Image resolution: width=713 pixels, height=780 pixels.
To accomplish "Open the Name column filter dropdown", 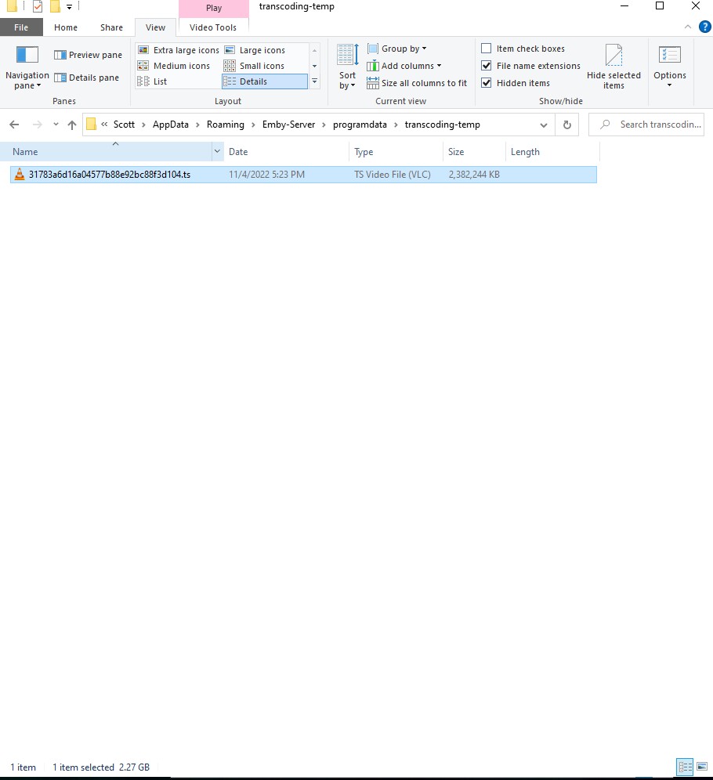I will [218, 151].
